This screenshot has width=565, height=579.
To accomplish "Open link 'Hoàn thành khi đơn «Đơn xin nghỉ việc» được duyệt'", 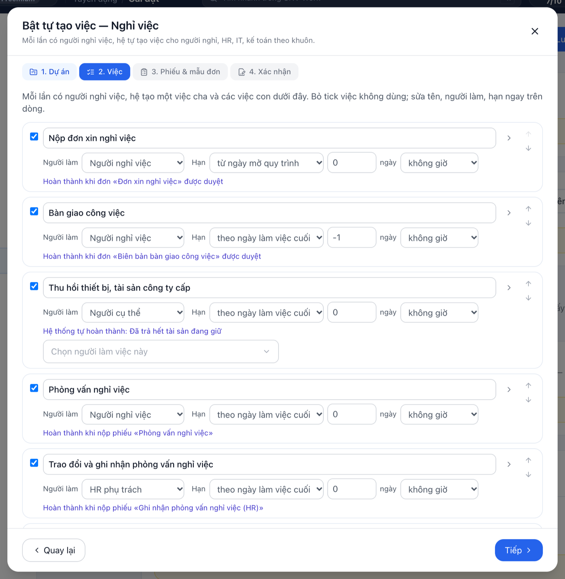I will (133, 181).
